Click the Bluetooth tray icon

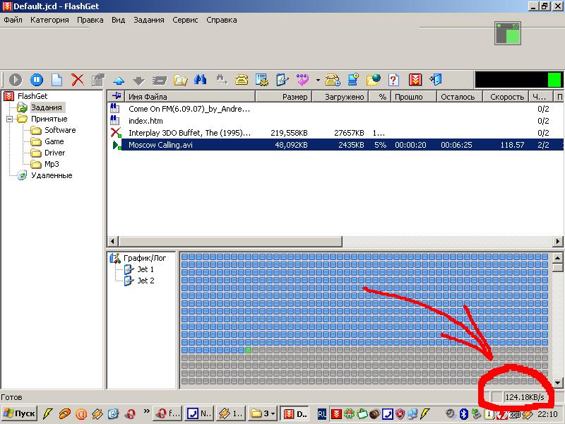tap(464, 413)
